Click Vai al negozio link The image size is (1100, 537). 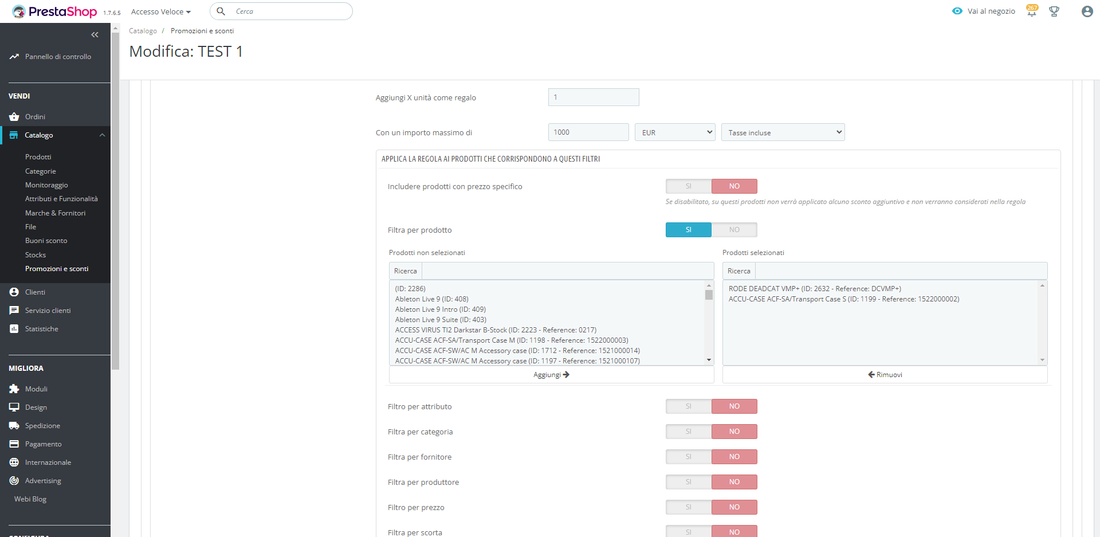click(991, 11)
